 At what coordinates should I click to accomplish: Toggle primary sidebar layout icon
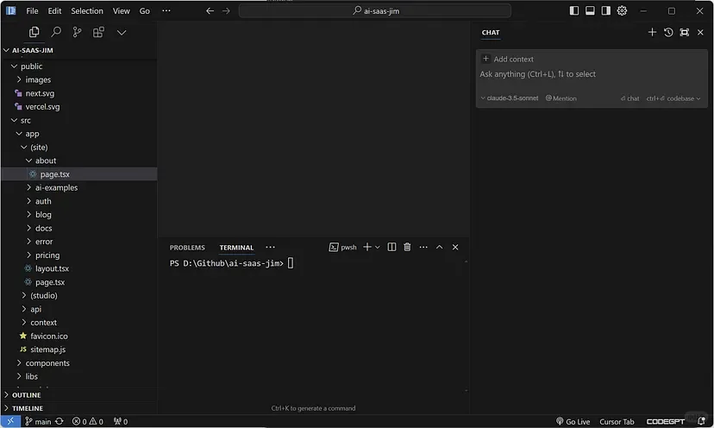(x=574, y=10)
